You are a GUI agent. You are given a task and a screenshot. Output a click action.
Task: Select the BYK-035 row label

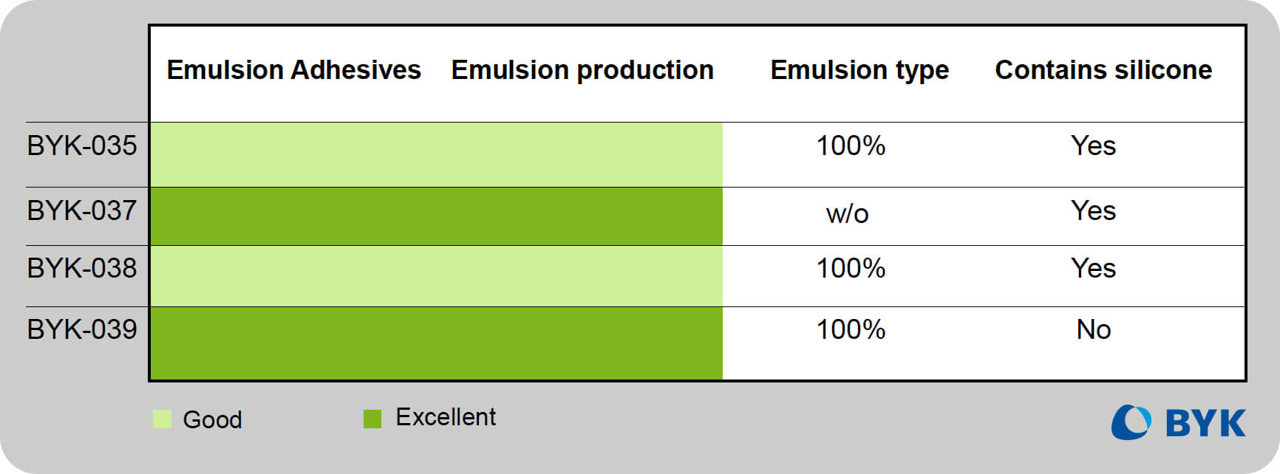pos(82,146)
